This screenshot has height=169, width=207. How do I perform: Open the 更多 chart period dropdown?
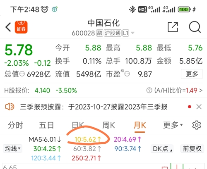[x=173, y=125]
